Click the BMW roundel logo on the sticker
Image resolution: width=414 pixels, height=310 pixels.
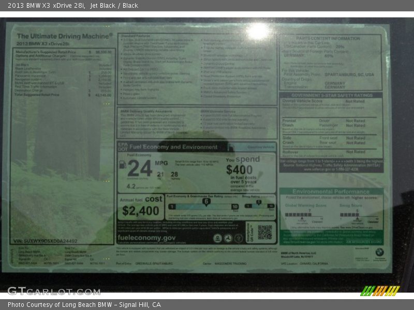tap(379, 252)
